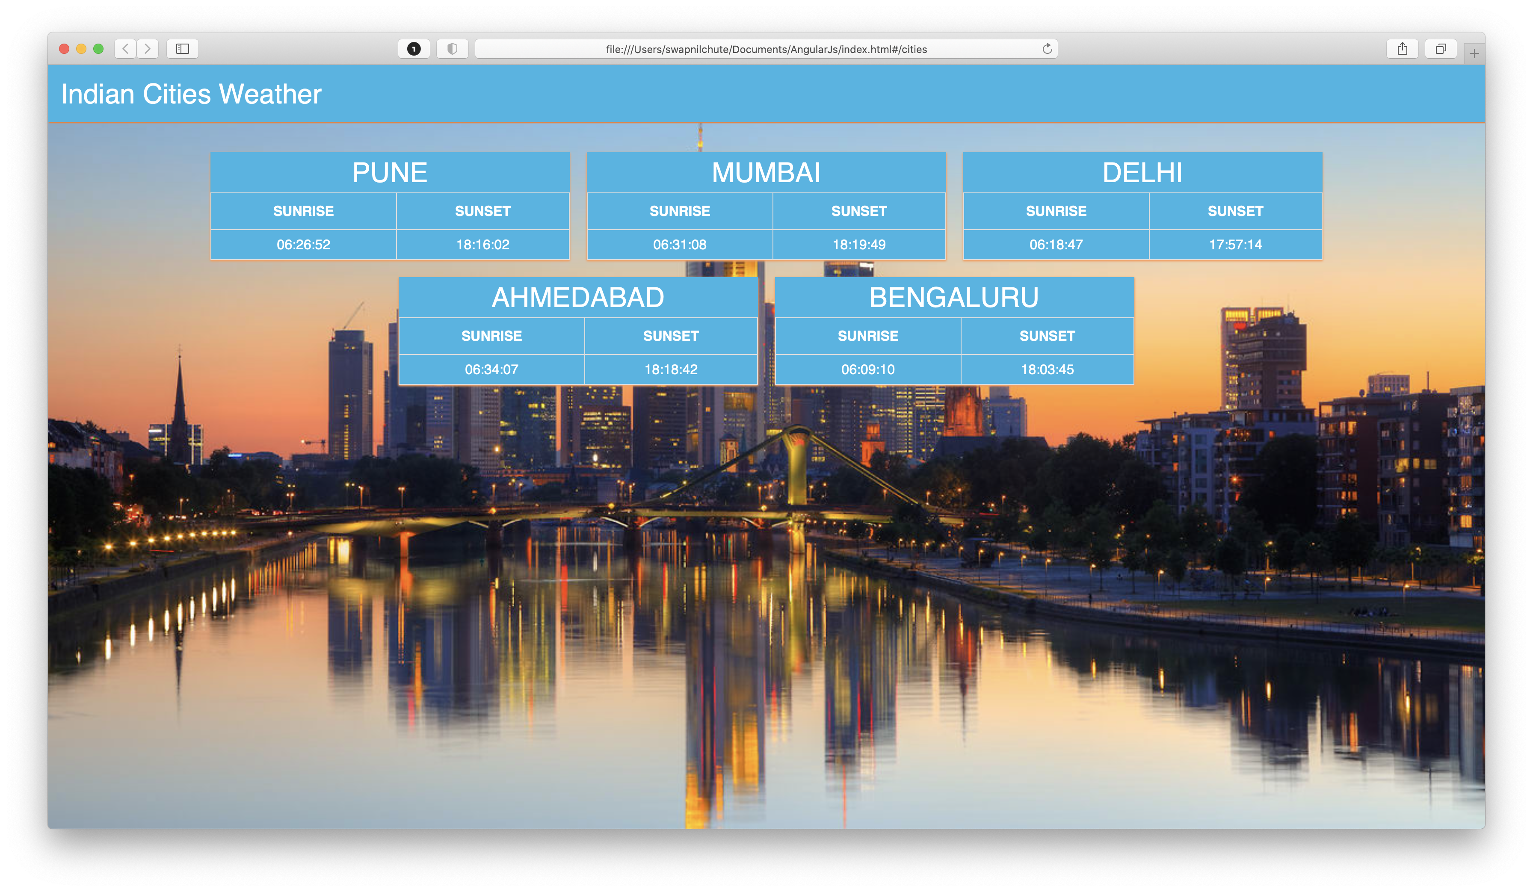Click Pune sunrise time 06:26:52

click(x=303, y=245)
